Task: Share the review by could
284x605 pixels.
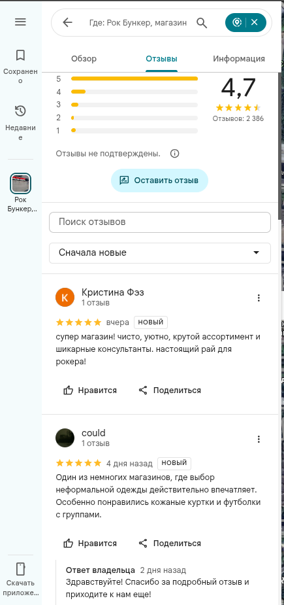Action: coord(170,544)
